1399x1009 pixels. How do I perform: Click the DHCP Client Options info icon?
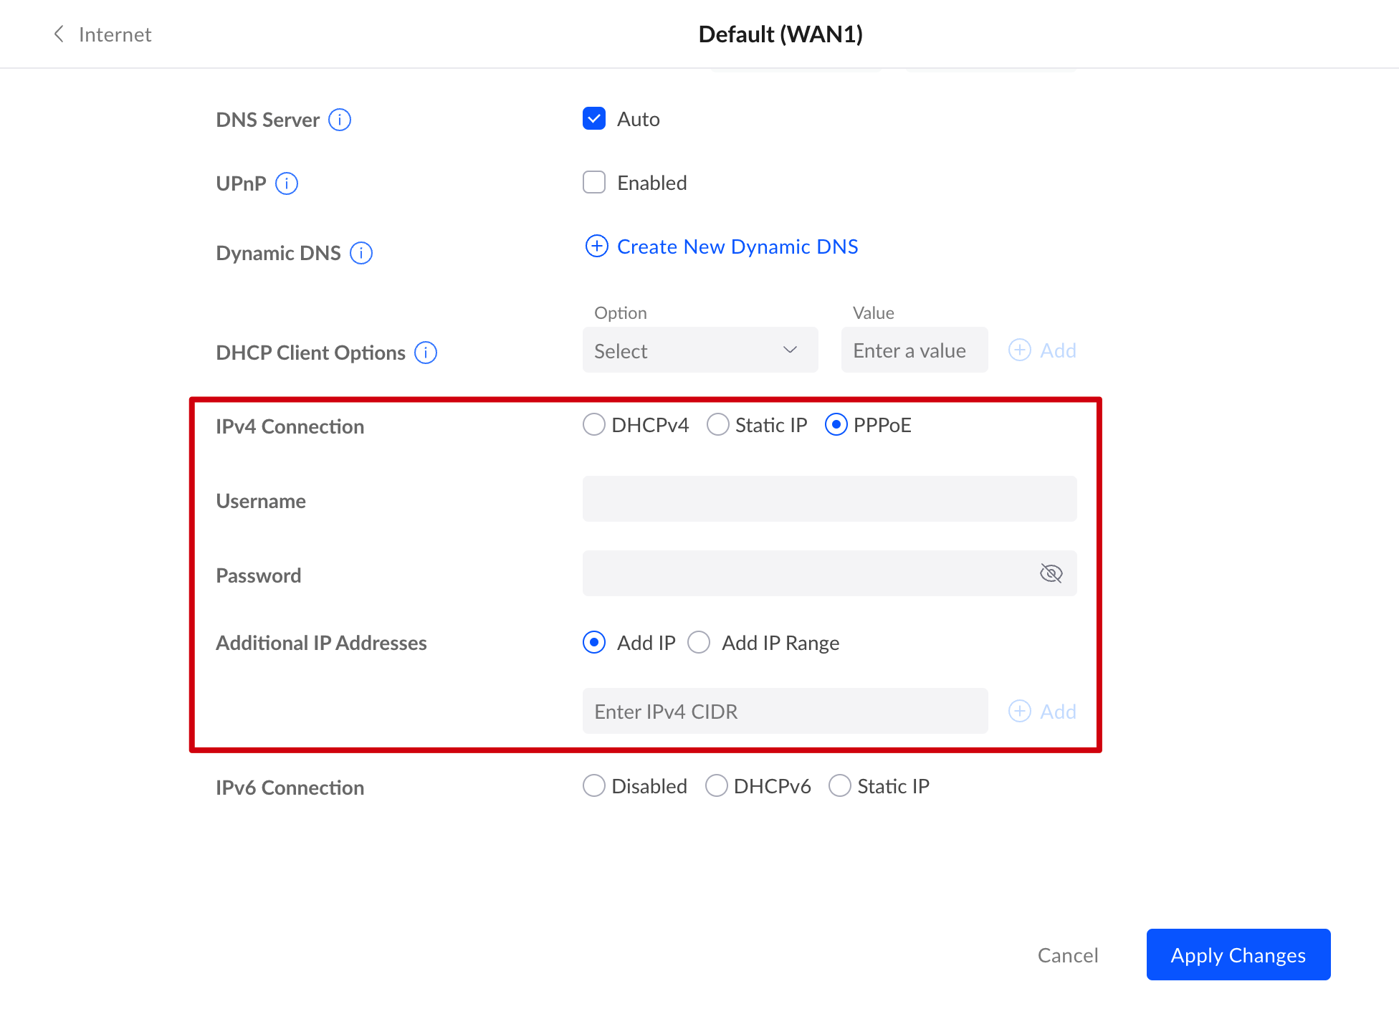click(426, 353)
